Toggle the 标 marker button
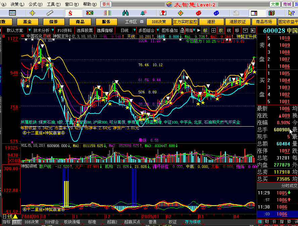This screenshot has height=226, width=298. (205, 31)
